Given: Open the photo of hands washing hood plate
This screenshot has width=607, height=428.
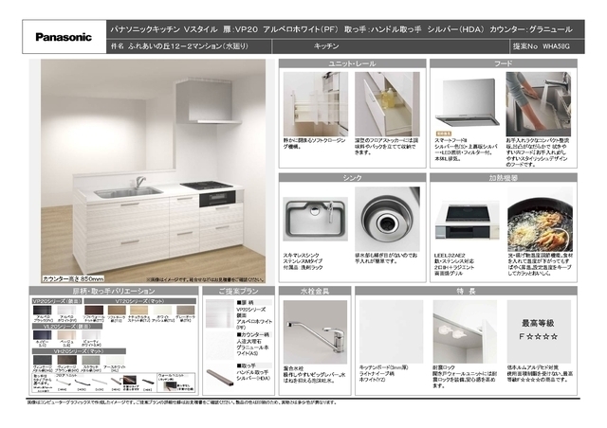Looking at the screenshot, I should 539,104.
